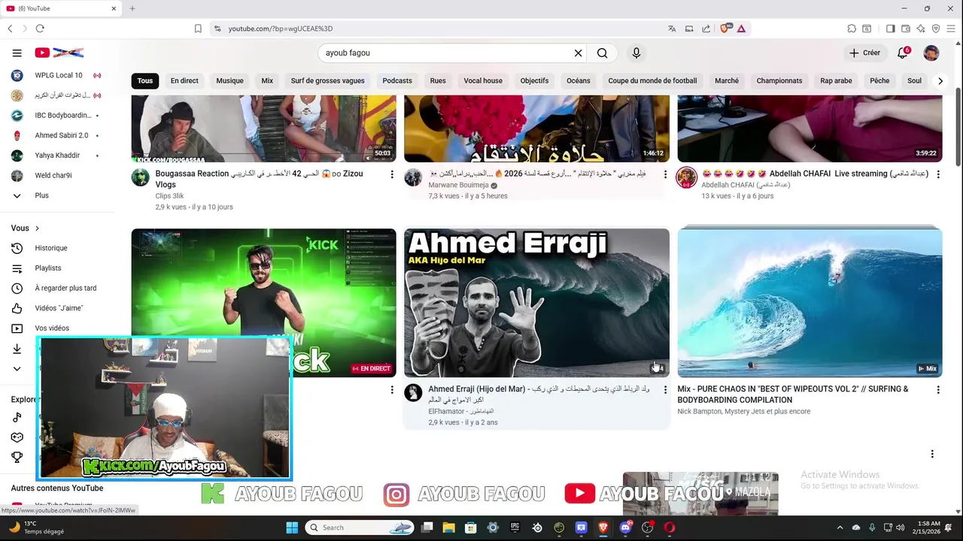
Task: Open the blue wave Mix thumbnail
Action: click(810, 303)
